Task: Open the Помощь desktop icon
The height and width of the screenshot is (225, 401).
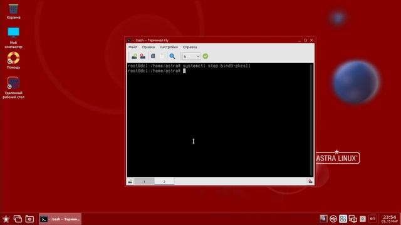Action: coord(14,60)
